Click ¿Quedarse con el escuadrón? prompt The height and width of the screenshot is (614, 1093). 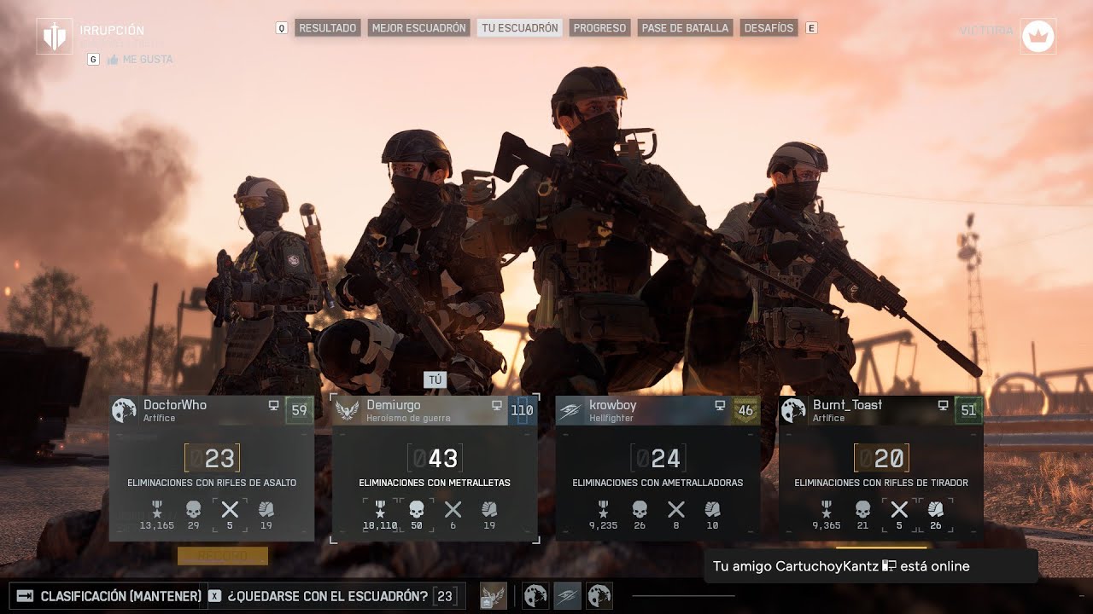pyautogui.click(x=328, y=596)
